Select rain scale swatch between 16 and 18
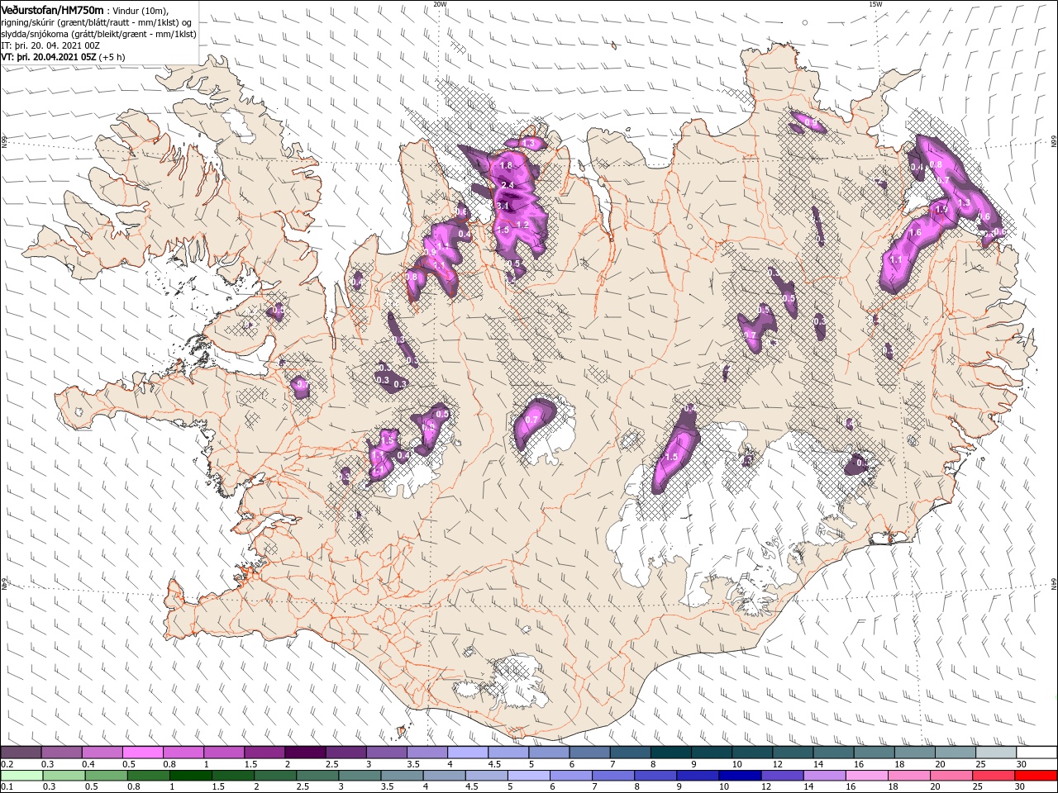 click(865, 776)
